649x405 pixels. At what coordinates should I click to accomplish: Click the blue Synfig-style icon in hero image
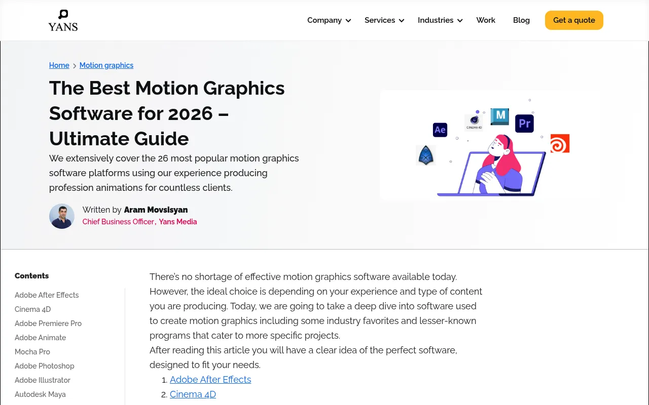click(x=426, y=155)
